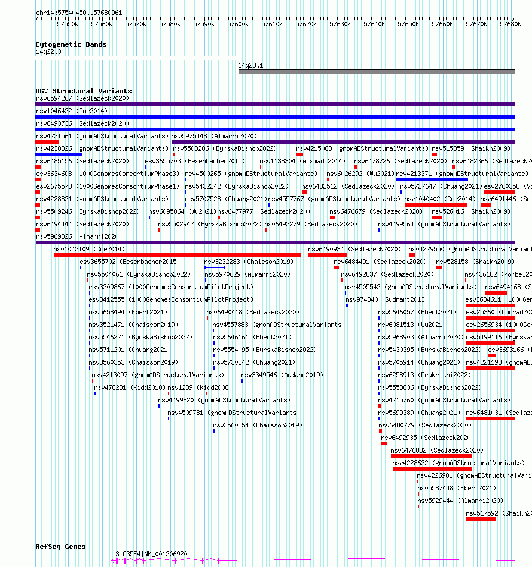Click nsv5658494 (Ebert2021) label
Screen dimensions: 532x567
[128, 312]
